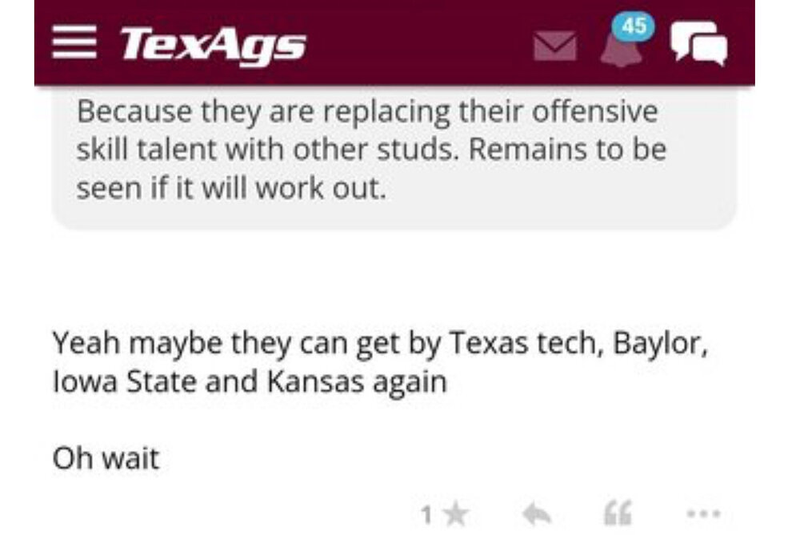Click the "Iowa State and Kansas again" line
Screen dimensions: 800x535
(250, 381)
